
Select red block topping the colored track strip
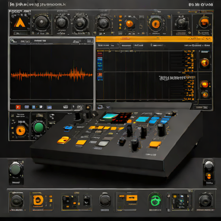pyautogui.click(x=100, y=54)
